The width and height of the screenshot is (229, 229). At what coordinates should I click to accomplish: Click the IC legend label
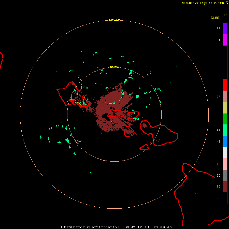click(x=218, y=164)
